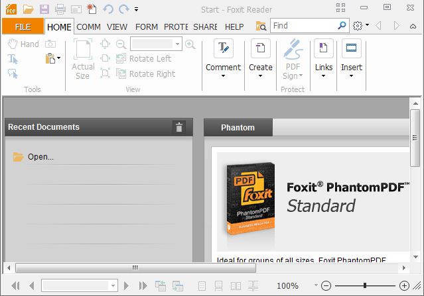Expand the quick access toolbar customize arrow
Viewport: 424px width, 296px height.
coord(136,9)
